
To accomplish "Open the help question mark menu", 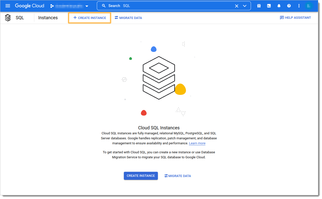I will [x=289, y=6].
